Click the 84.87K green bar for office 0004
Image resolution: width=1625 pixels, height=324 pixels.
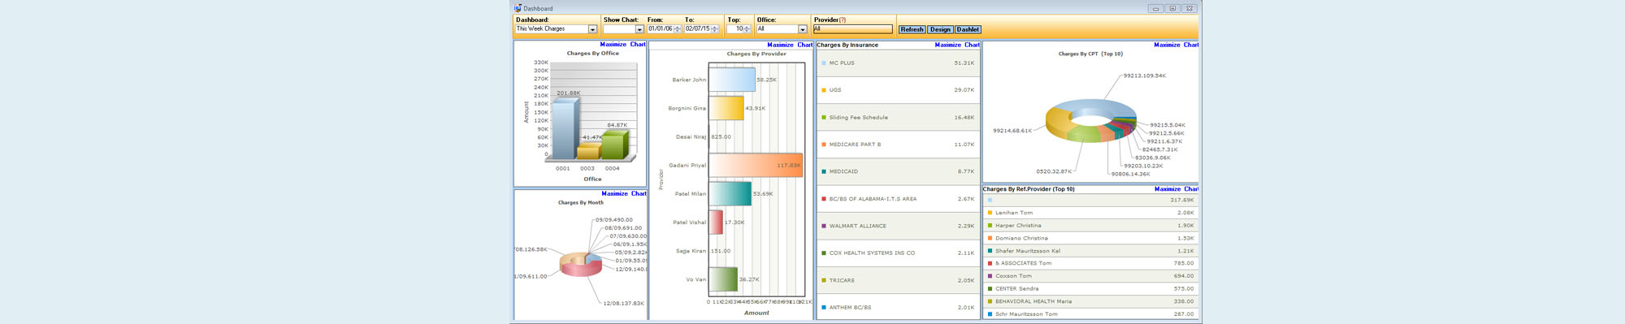(x=614, y=145)
